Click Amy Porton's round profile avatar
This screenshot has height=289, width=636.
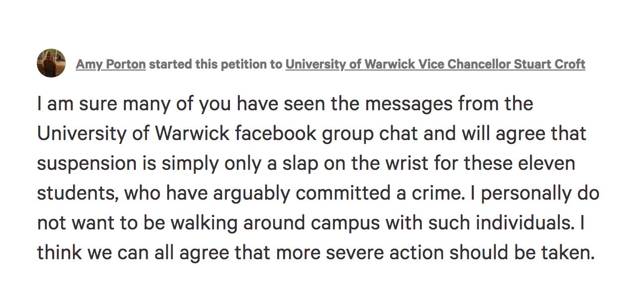(51, 63)
